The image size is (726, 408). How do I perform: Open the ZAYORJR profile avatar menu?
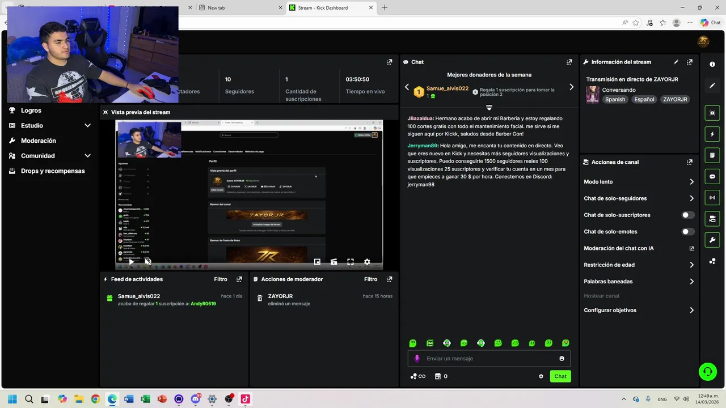pyautogui.click(x=703, y=41)
